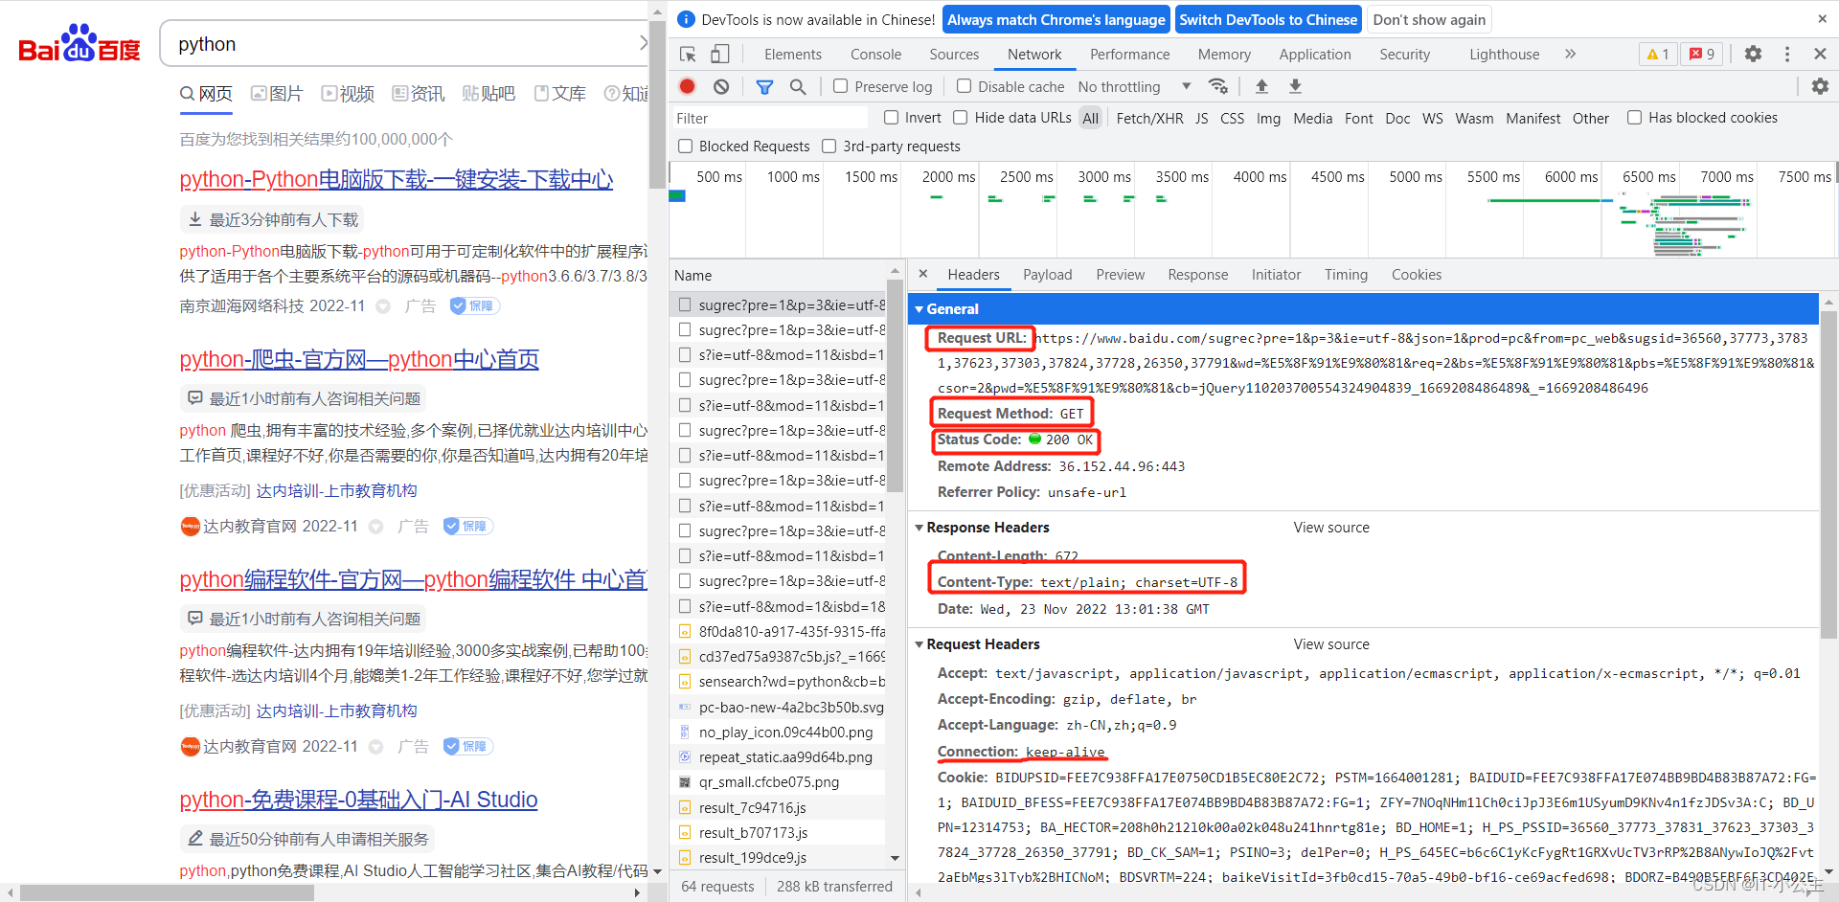The height and width of the screenshot is (902, 1839).
Task: Click the page horizontal scrollbar thumb
Action: coord(167,892)
